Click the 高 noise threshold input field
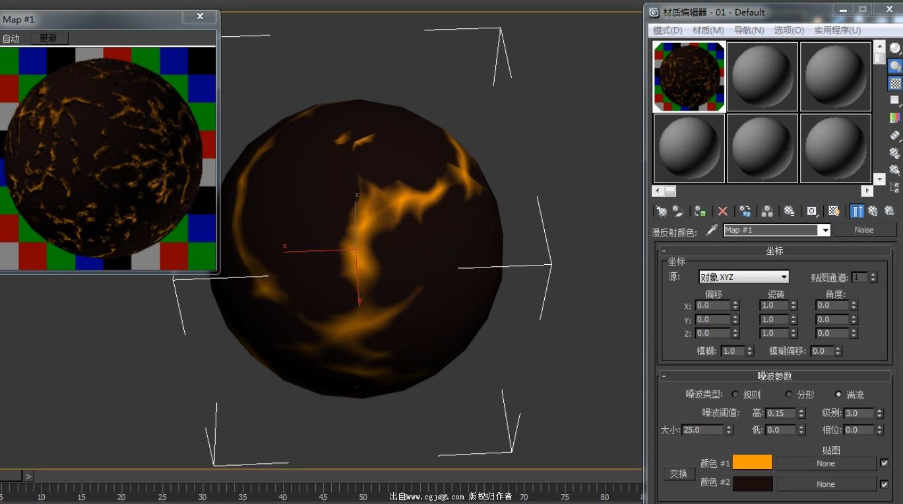This screenshot has height=504, width=903. pos(782,413)
